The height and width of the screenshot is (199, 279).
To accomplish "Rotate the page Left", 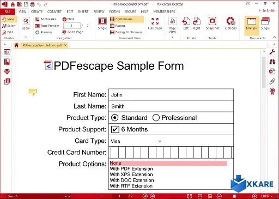I will pos(186,23).
